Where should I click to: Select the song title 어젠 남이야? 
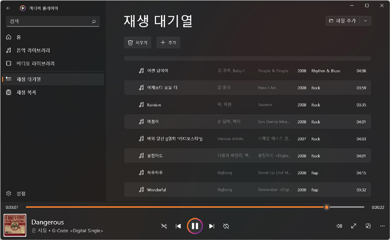(158, 71)
